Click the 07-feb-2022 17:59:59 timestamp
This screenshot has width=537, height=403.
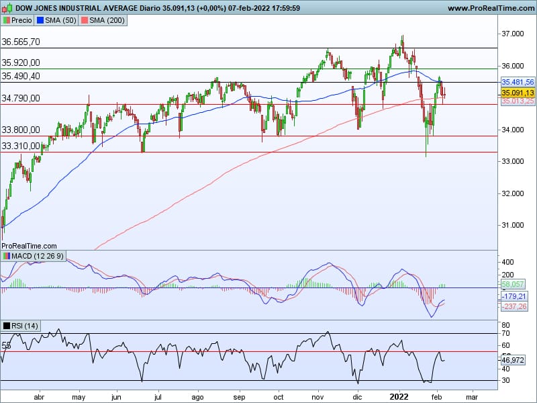[x=264, y=8]
